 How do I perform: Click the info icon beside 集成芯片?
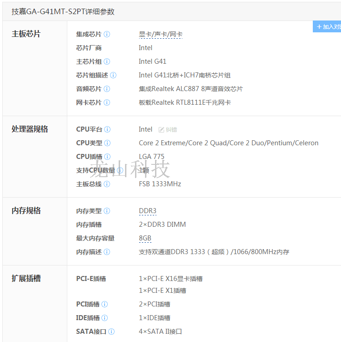tap(107, 34)
